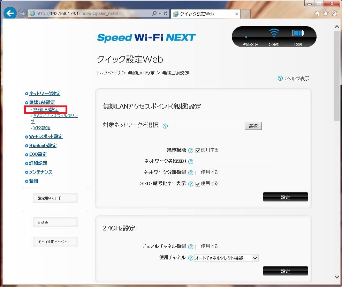
Task: Click the empty new tab button
Action: click(x=245, y=14)
